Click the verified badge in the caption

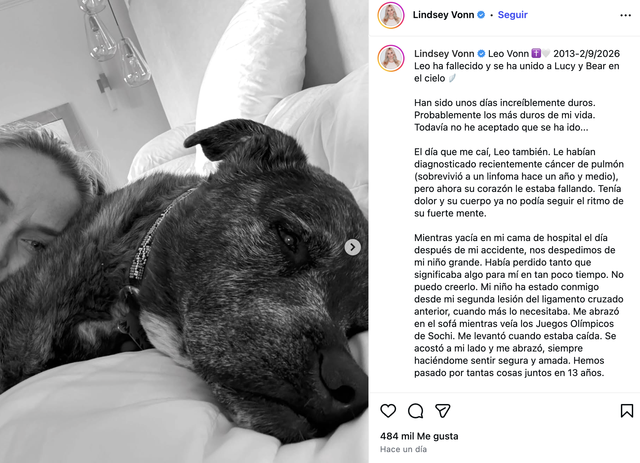(481, 54)
